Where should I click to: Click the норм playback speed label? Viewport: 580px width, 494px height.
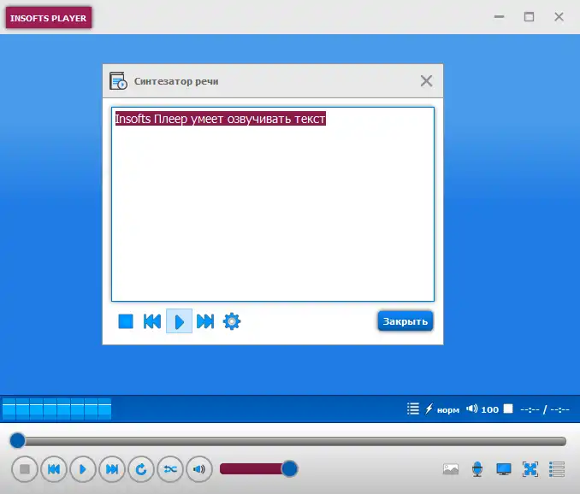(448, 409)
